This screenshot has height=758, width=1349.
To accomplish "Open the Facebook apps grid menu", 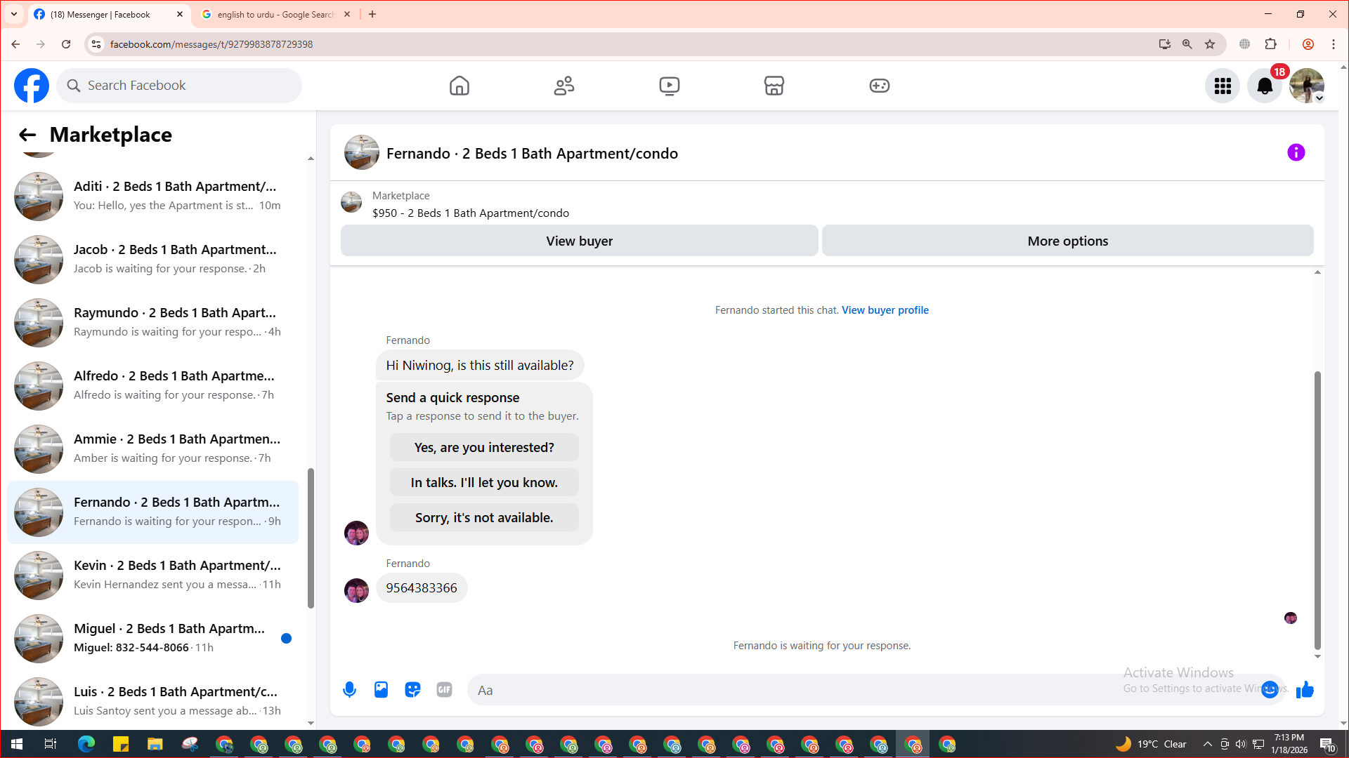I will click(1223, 86).
